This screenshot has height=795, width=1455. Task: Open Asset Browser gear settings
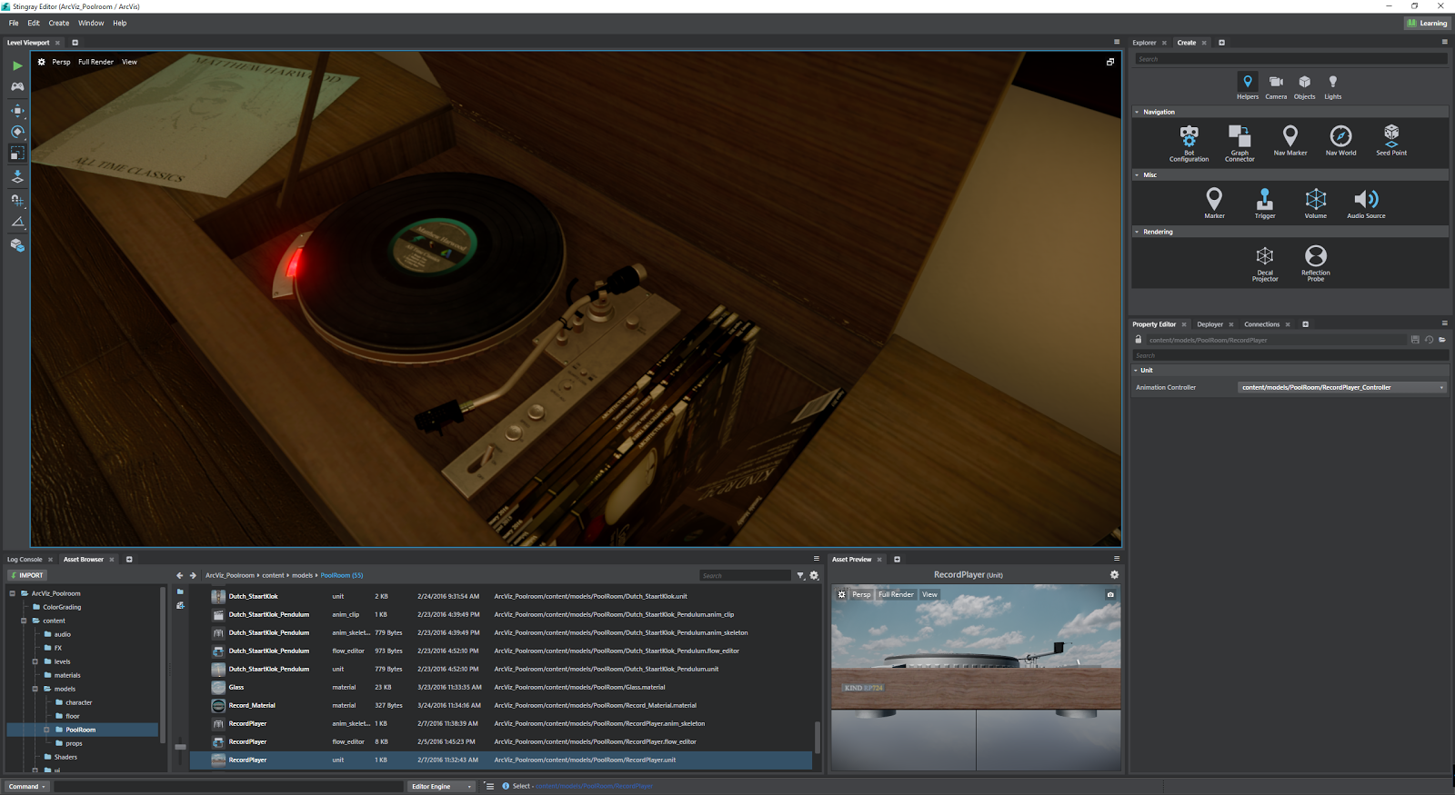pos(814,575)
